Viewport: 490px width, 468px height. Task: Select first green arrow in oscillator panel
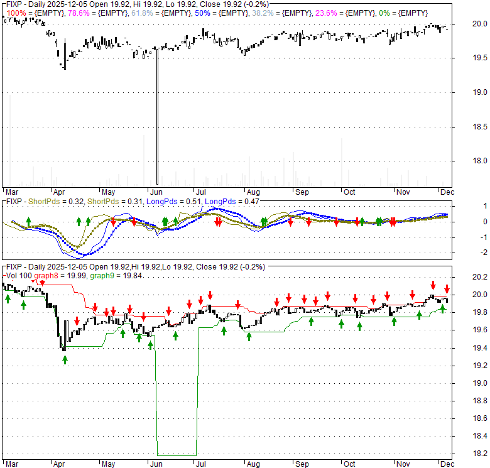point(28,221)
